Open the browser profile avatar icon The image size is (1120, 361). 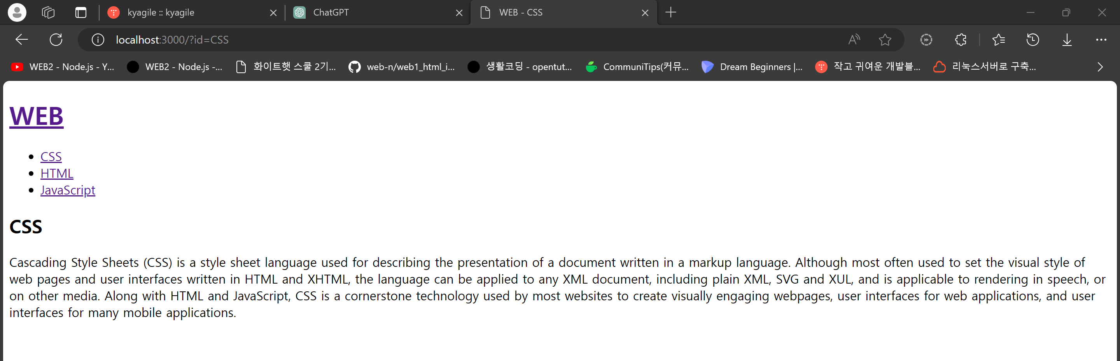coord(17,12)
